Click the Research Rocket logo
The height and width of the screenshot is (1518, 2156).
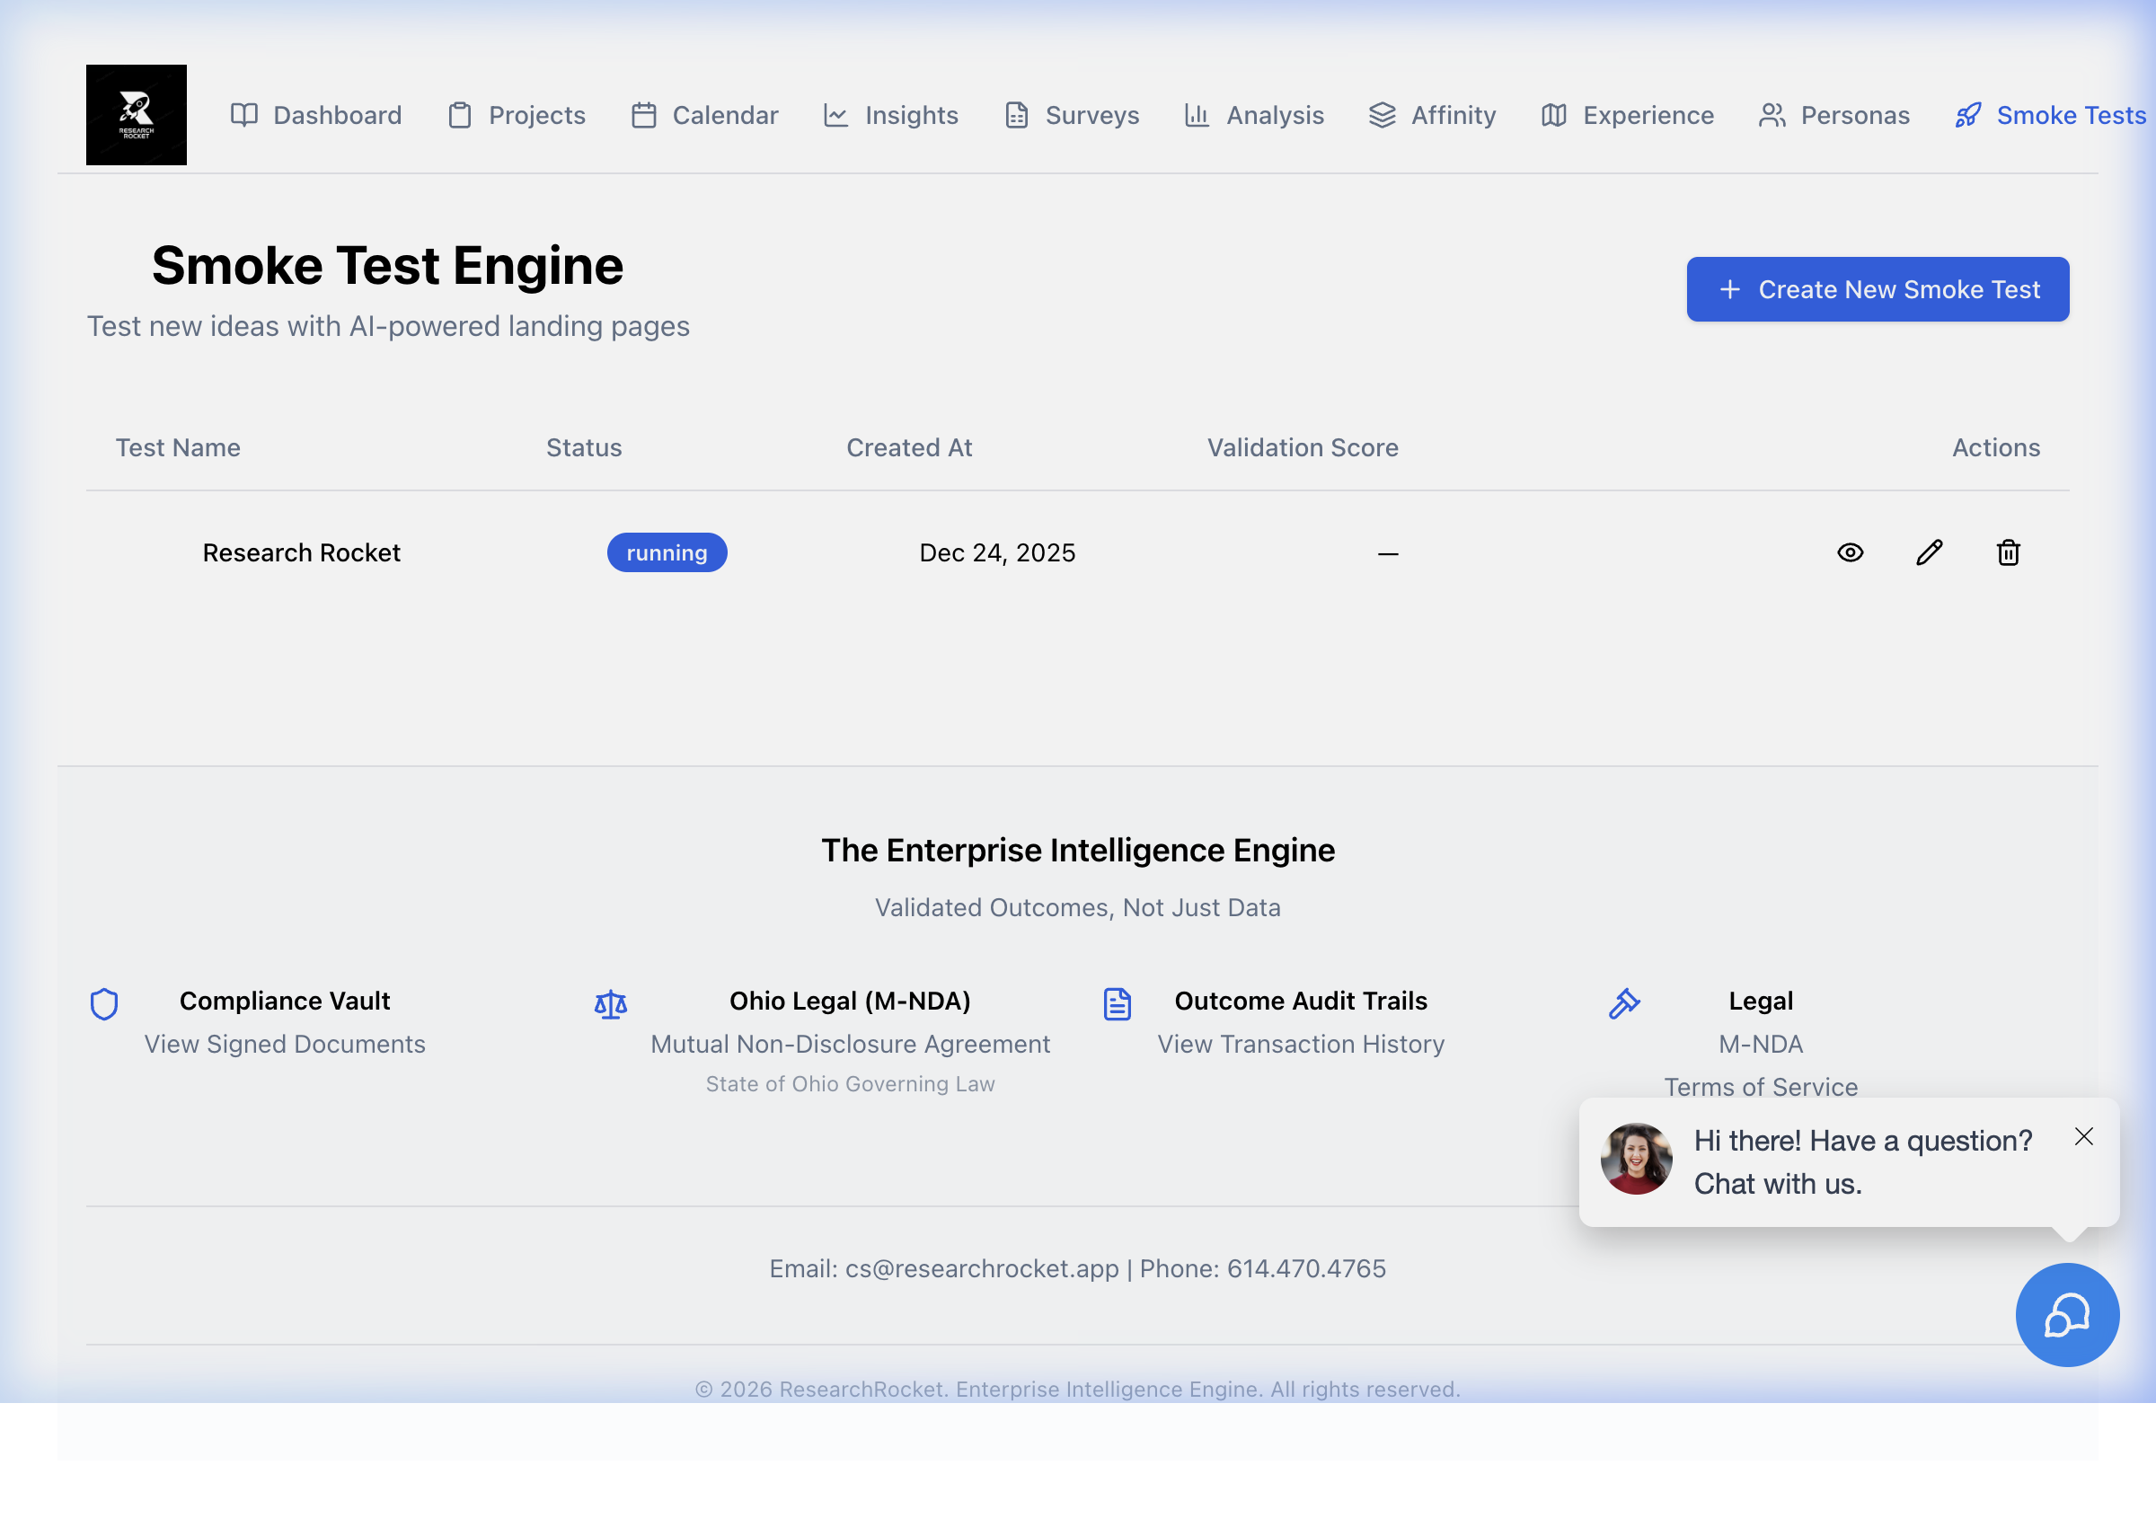[x=137, y=115]
